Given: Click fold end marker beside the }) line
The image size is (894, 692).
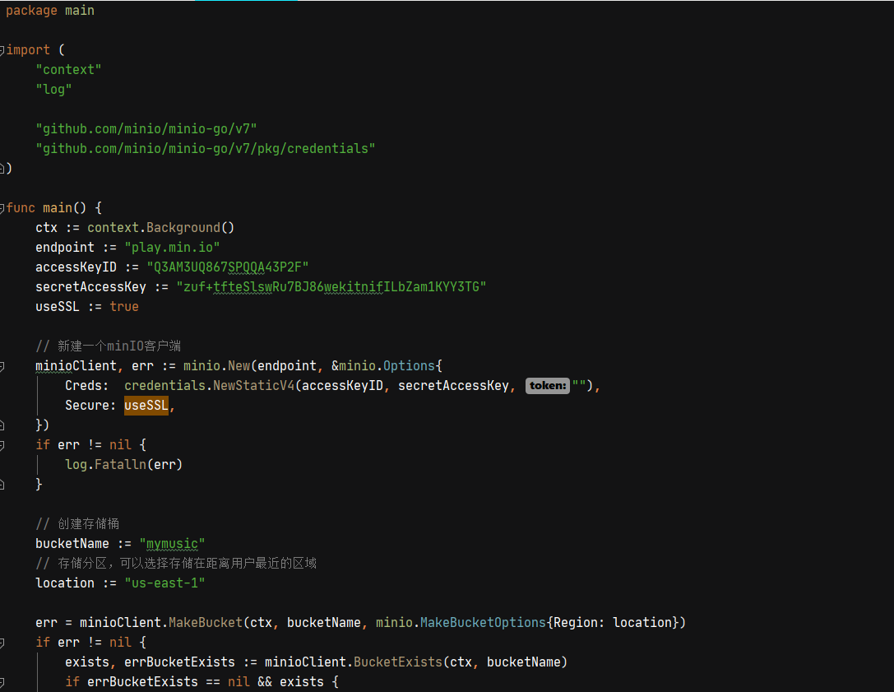Looking at the screenshot, I should coord(2,425).
